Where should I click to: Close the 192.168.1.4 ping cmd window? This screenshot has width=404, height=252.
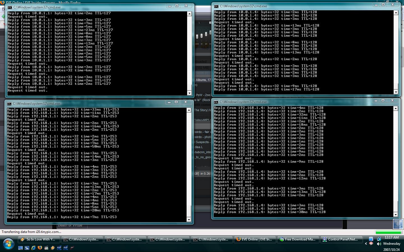point(392,101)
